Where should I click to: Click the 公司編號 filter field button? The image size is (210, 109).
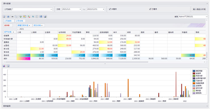pyautogui.click(x=9, y=21)
